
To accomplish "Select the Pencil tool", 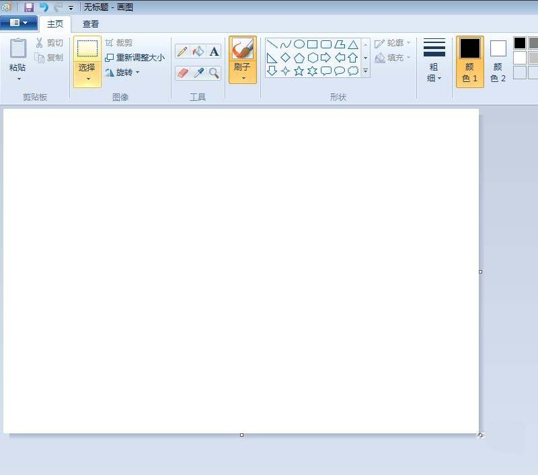I will [x=182, y=52].
